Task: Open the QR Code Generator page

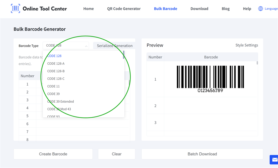Action: point(124,9)
